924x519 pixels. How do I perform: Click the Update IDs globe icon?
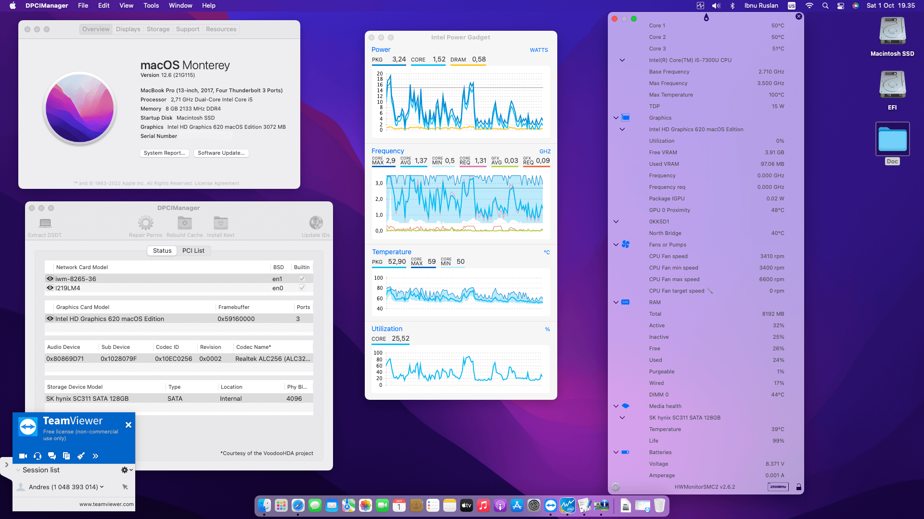pos(316,223)
